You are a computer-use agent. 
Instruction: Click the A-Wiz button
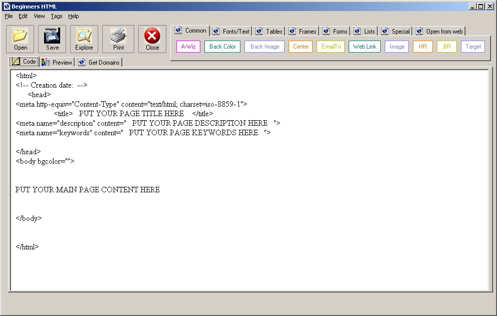point(188,47)
